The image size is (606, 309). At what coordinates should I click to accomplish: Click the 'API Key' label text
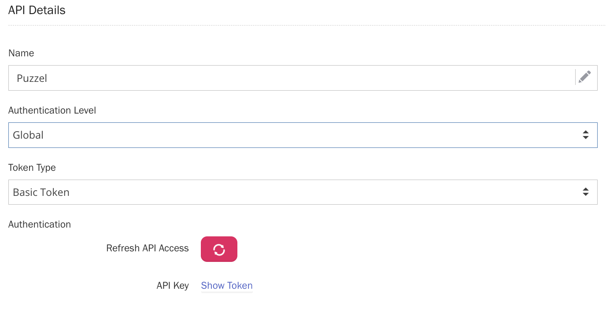click(x=173, y=286)
